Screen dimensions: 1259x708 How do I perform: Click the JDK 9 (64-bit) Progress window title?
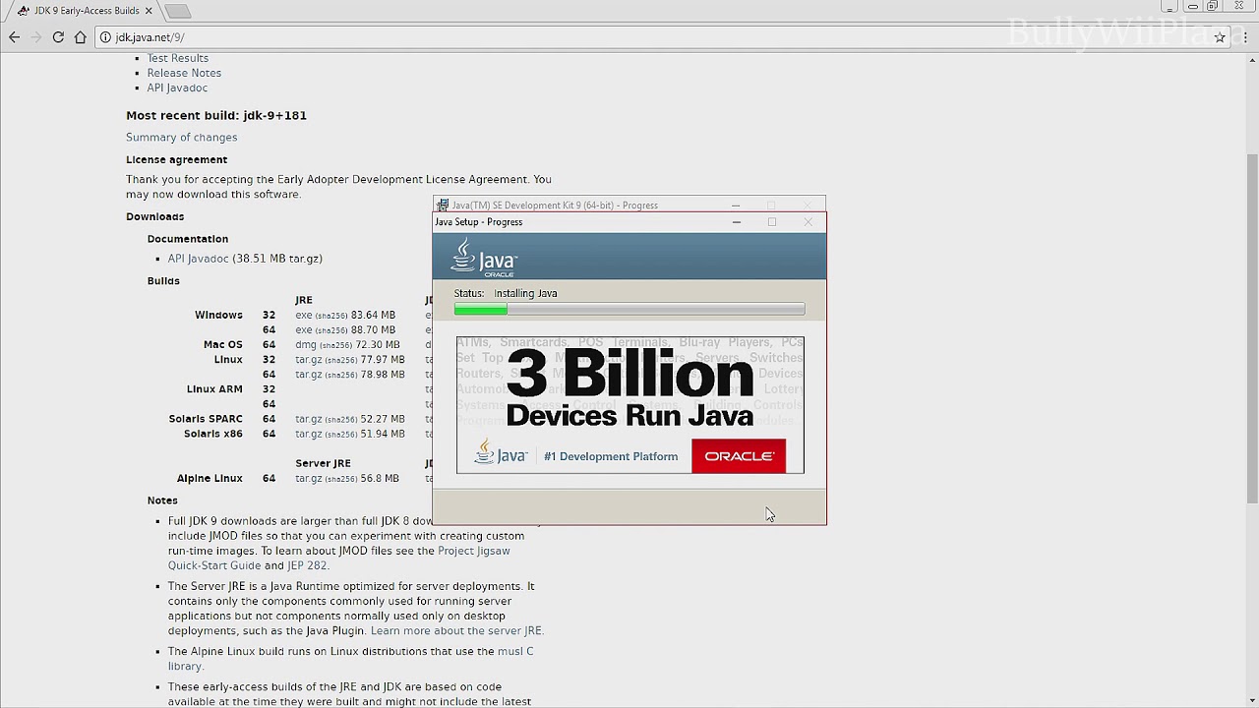556,206
